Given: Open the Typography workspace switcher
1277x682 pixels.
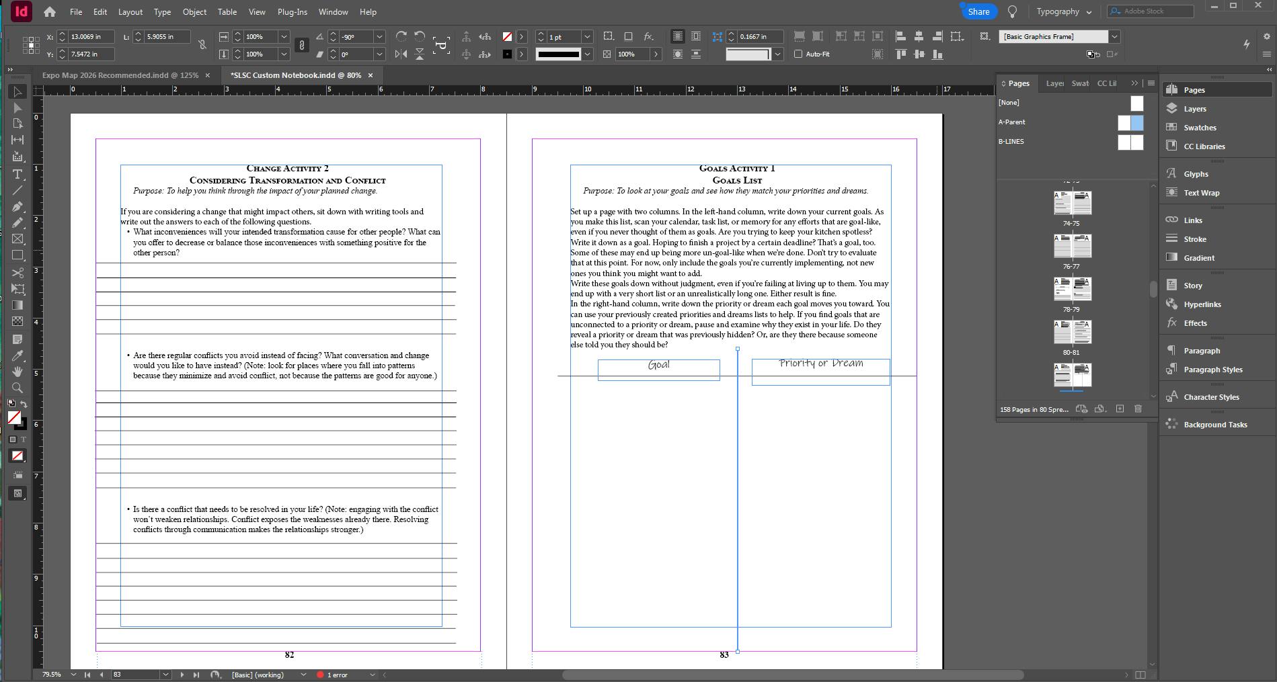Looking at the screenshot, I should [x=1063, y=11].
